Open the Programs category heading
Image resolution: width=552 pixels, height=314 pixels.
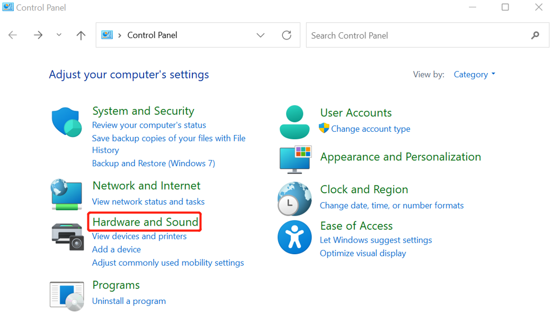tap(116, 285)
